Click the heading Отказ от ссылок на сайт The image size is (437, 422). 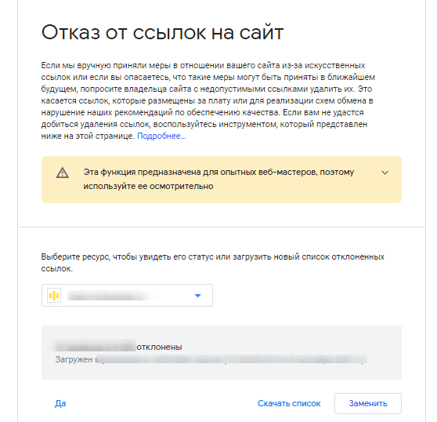(162, 32)
